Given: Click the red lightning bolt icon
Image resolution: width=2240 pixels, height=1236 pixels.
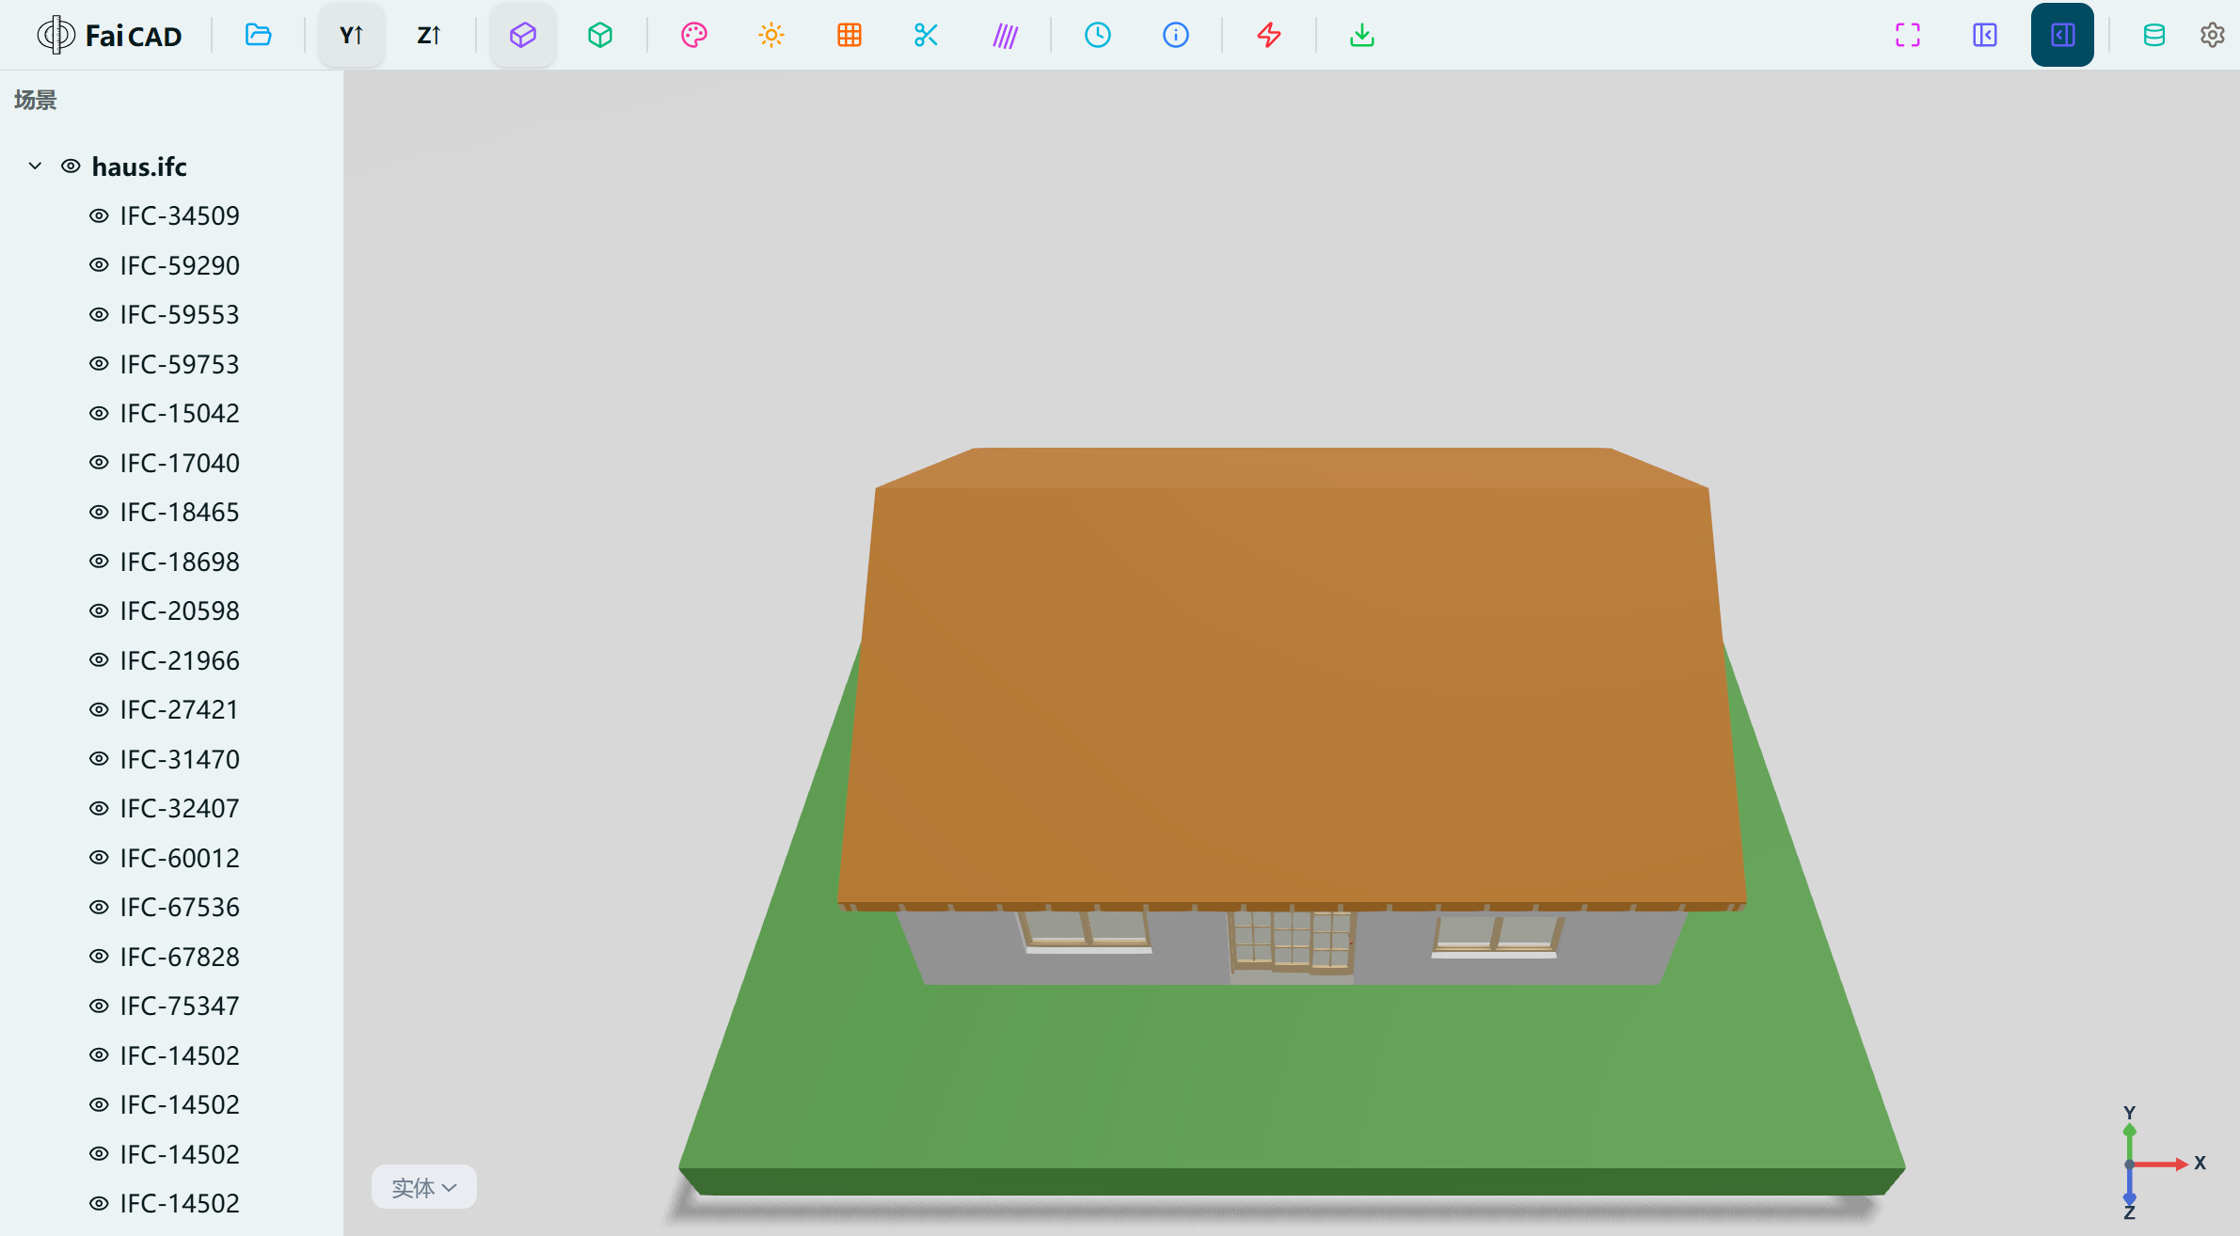Looking at the screenshot, I should (1269, 35).
